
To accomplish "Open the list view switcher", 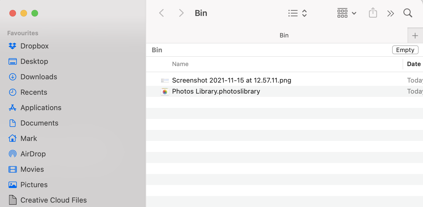I will tap(297, 13).
